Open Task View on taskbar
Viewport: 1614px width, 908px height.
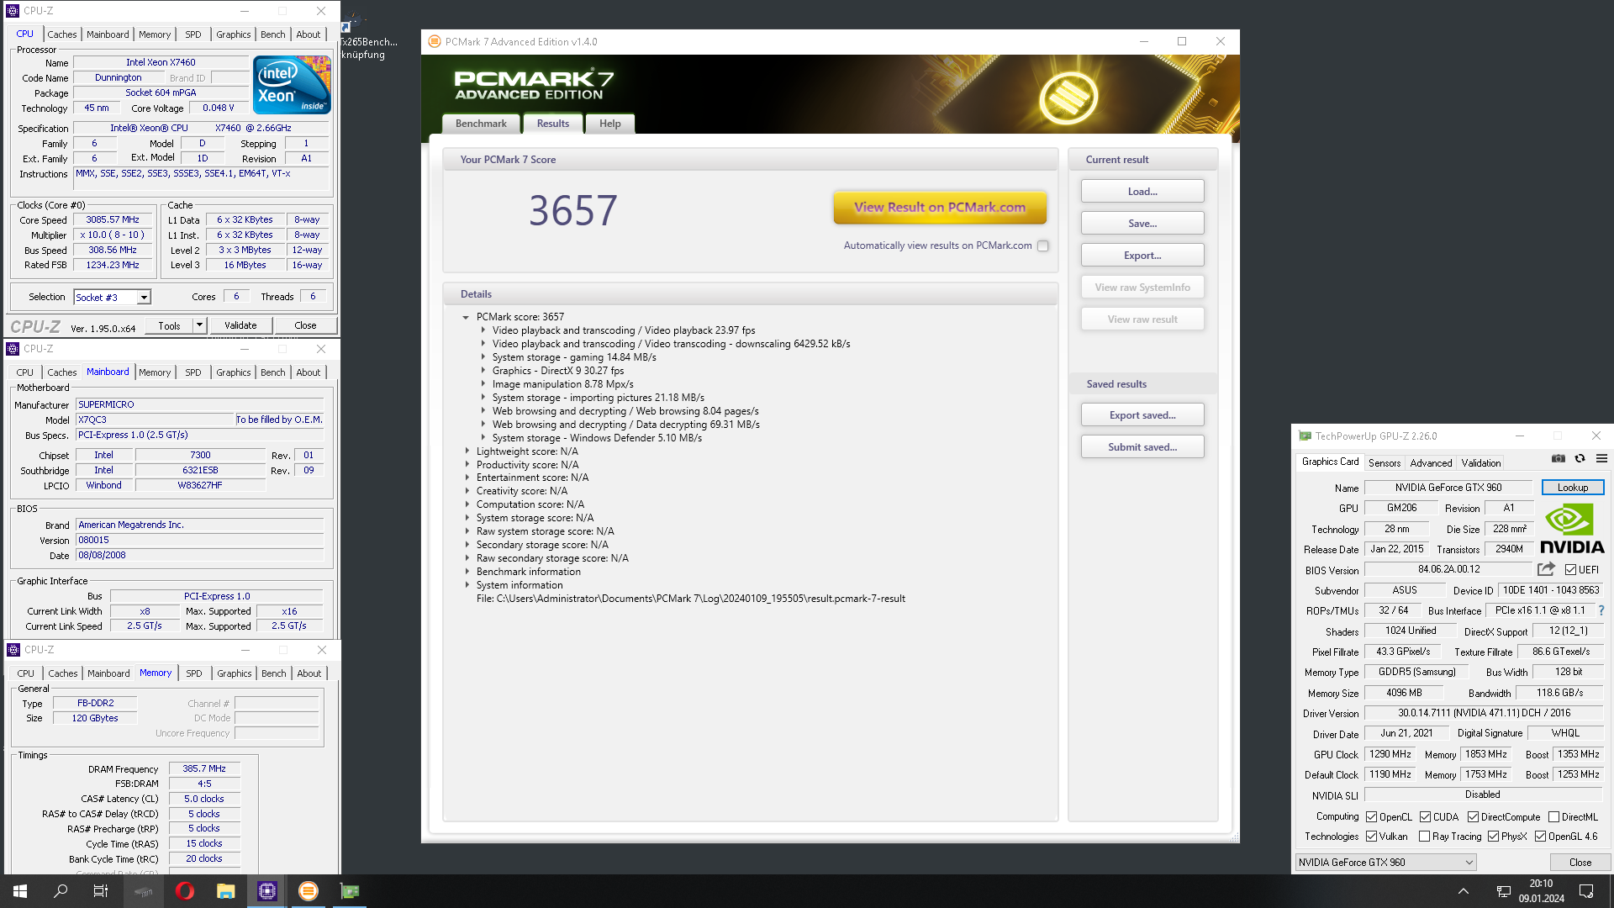101,891
